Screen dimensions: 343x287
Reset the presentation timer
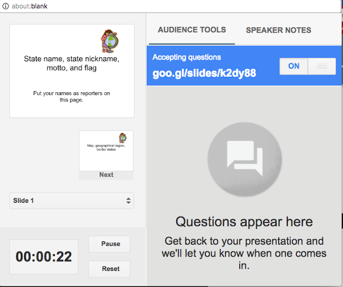click(109, 269)
